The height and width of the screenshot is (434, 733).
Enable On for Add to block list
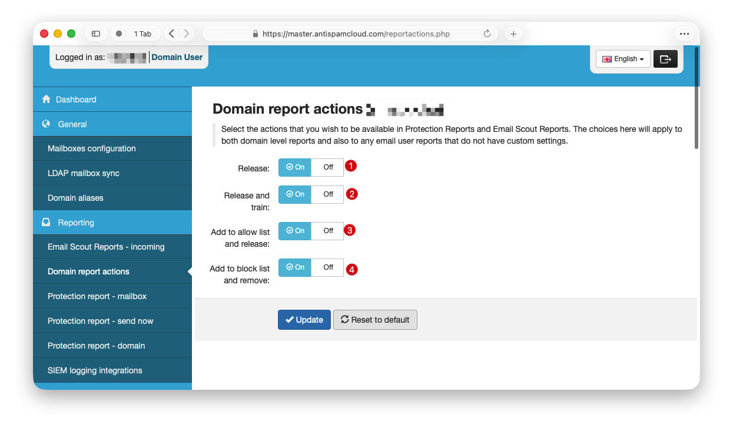[295, 267]
